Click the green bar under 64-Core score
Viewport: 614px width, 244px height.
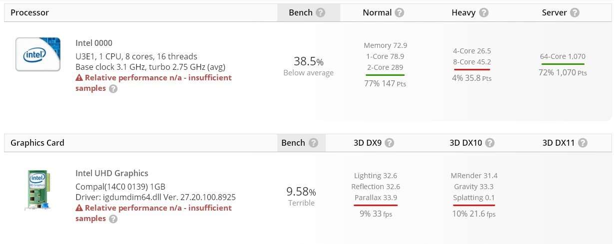click(x=563, y=64)
